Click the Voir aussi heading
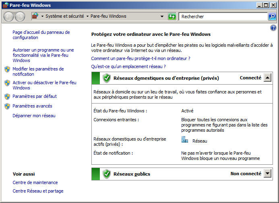This screenshot has height=203, width=279. tap(24, 174)
